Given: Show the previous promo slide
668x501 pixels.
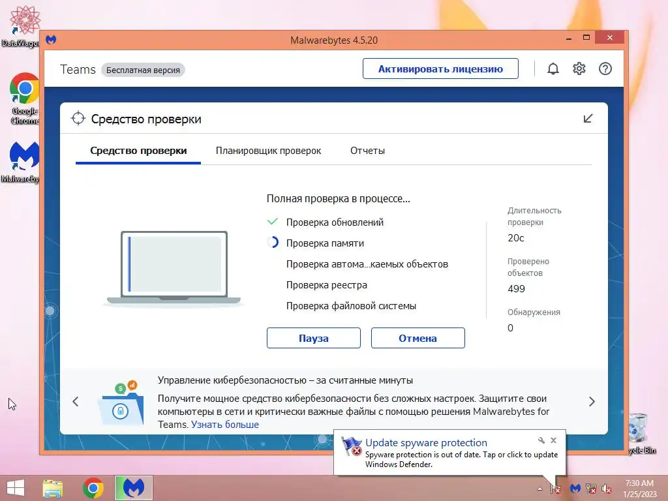Looking at the screenshot, I should tap(76, 401).
